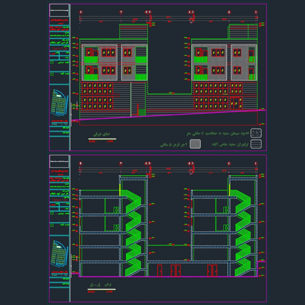Select grid bubble 2 on the section A-A sheet
Viewport: 305px width, 305px height.
point(229,163)
